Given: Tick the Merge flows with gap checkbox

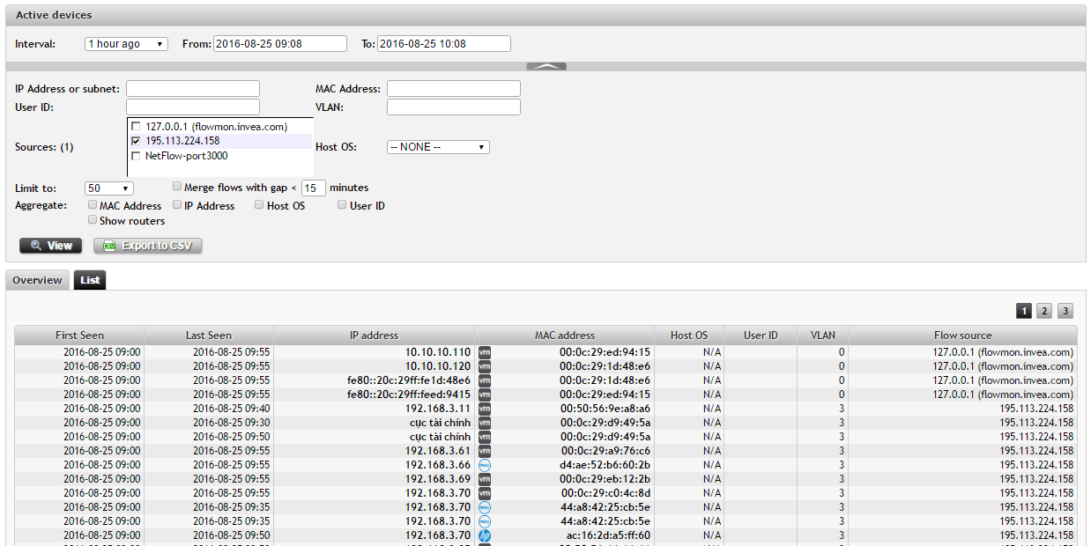Looking at the screenshot, I should pos(177,187).
